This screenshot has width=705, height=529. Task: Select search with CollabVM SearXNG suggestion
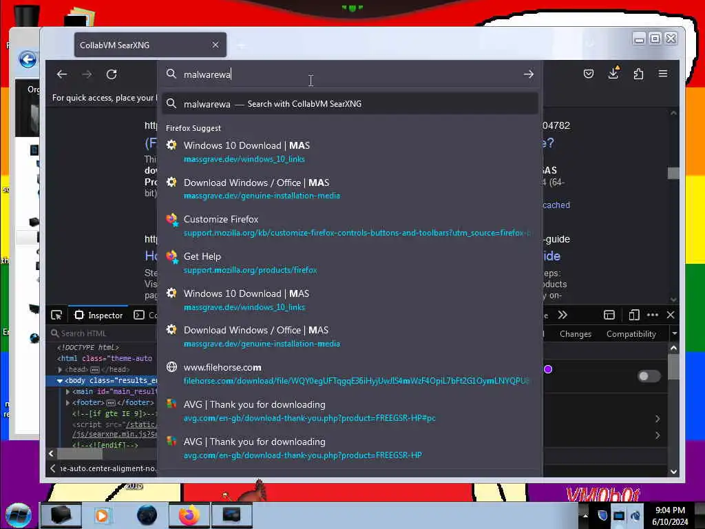coord(350,104)
